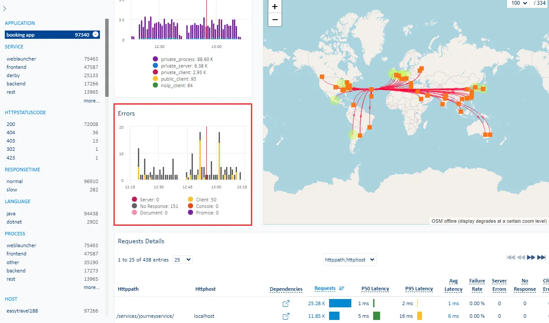Open the map limit dropdown showing 100
Screen dimensions: 549x323
pyautogui.click(x=519, y=3)
